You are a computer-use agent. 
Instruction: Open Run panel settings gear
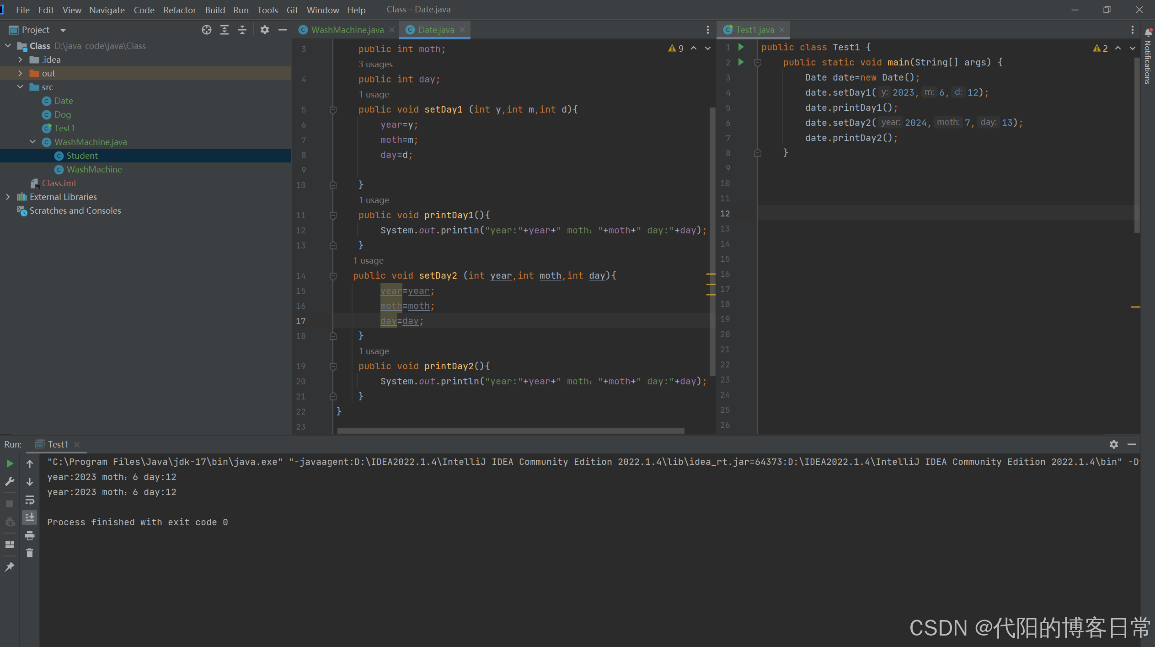pyautogui.click(x=1114, y=444)
